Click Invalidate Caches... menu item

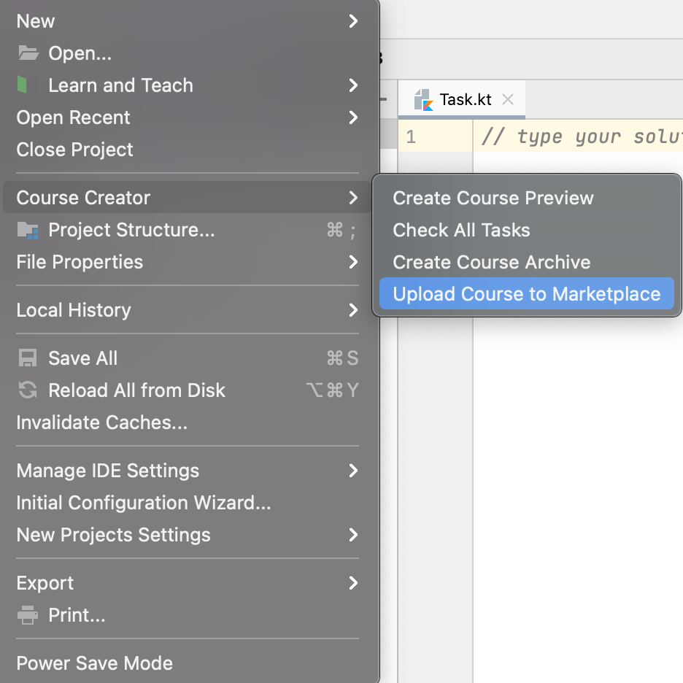click(102, 422)
